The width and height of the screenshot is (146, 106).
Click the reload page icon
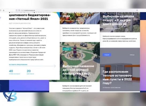[x=1, y=10]
